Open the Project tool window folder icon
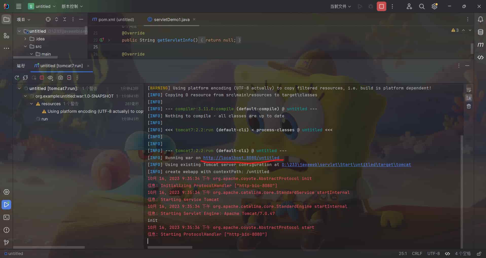Screen dimensions: 486x258 tap(7, 20)
